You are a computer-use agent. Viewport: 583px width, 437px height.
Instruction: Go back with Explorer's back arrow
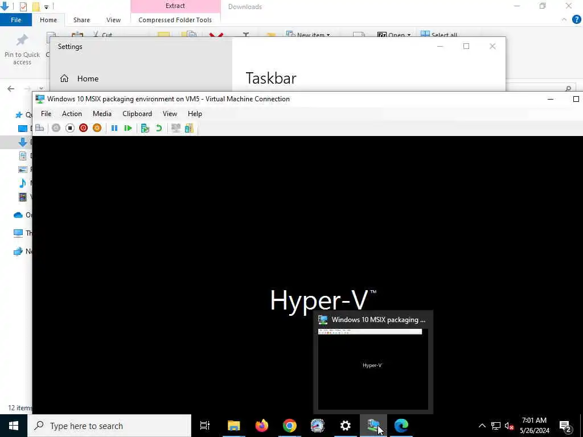tap(11, 88)
